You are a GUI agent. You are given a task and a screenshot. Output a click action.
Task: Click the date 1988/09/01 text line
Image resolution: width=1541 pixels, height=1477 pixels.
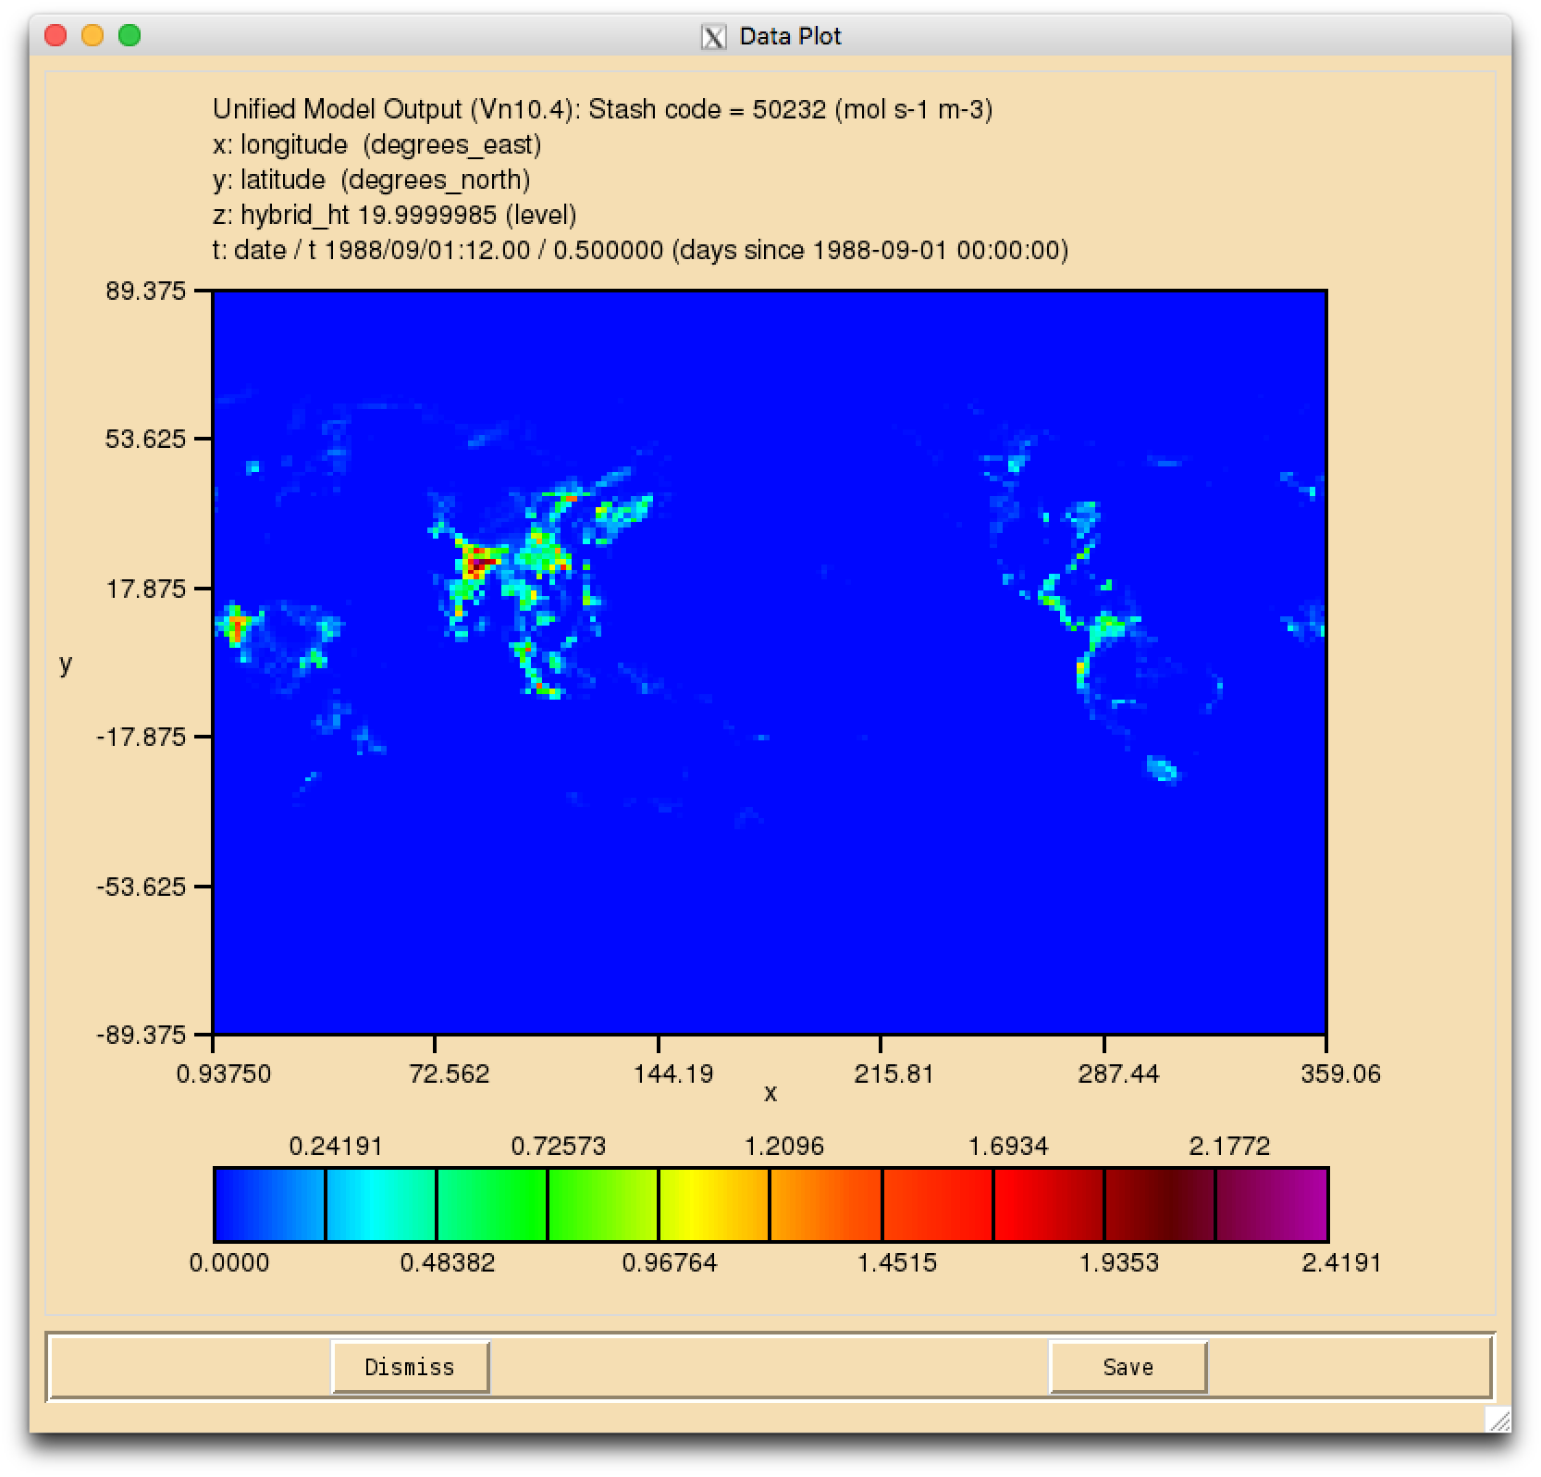(x=640, y=250)
